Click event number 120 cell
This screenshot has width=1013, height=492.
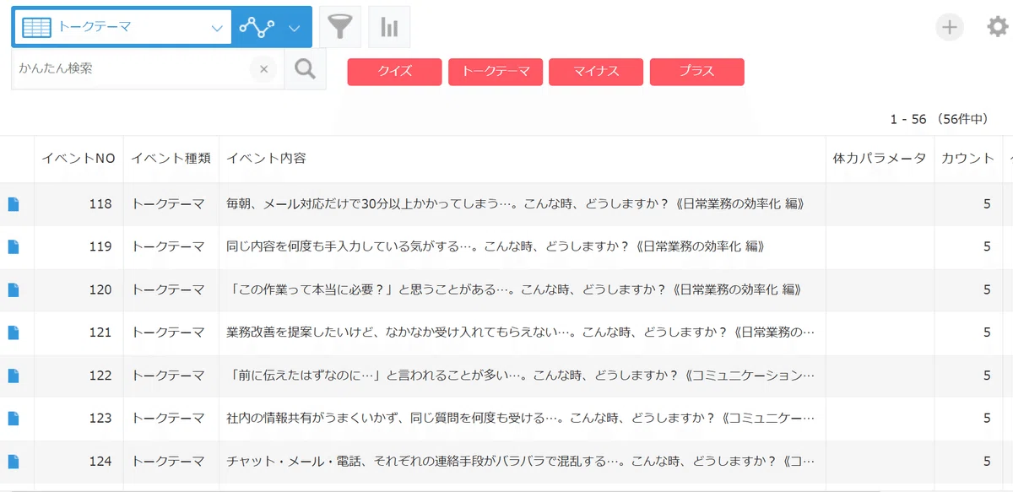pyautogui.click(x=79, y=289)
